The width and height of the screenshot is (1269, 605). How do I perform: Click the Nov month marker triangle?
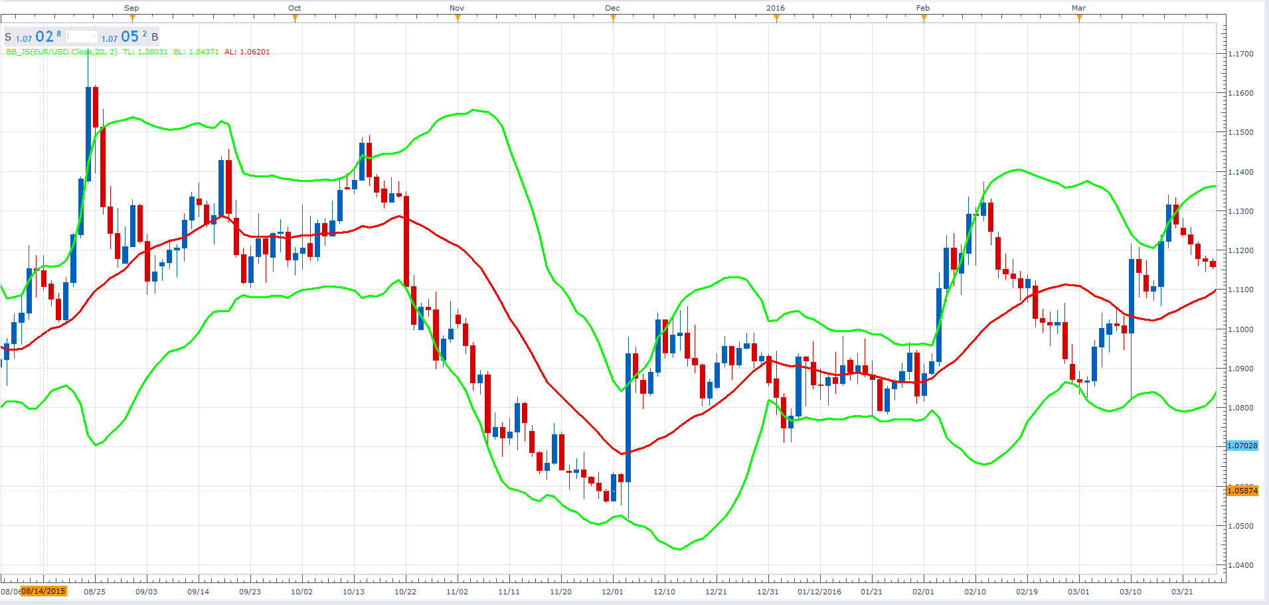(458, 17)
